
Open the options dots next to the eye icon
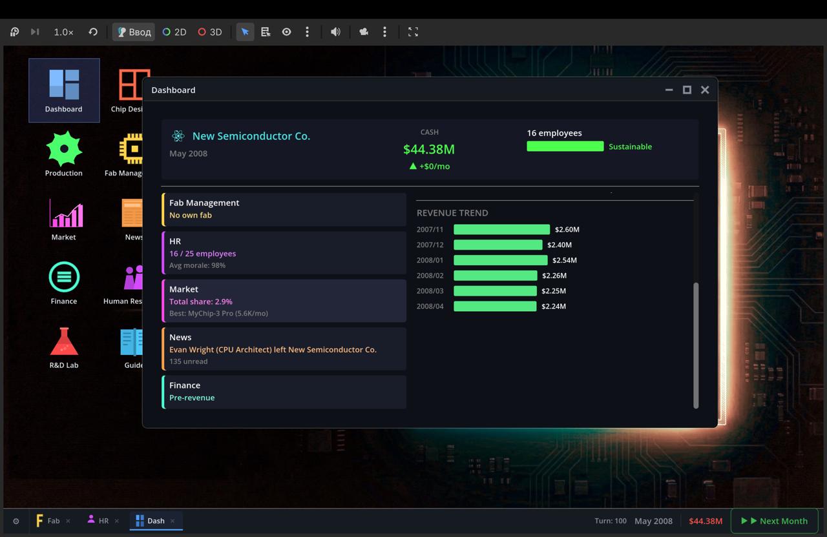pyautogui.click(x=307, y=32)
